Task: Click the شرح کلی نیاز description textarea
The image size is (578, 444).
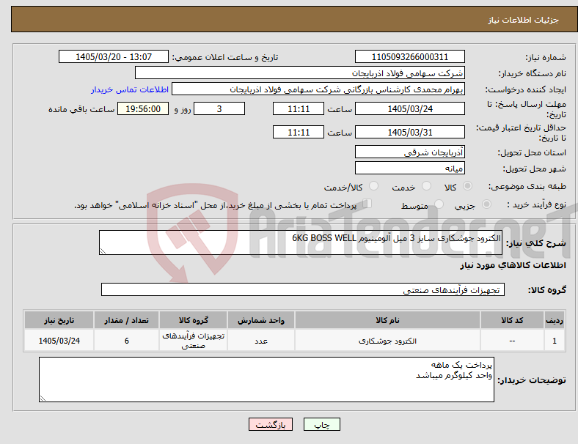Action: [301, 243]
